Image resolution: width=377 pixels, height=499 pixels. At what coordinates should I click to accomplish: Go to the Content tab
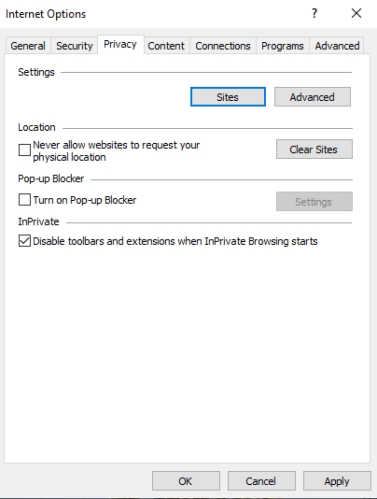166,46
